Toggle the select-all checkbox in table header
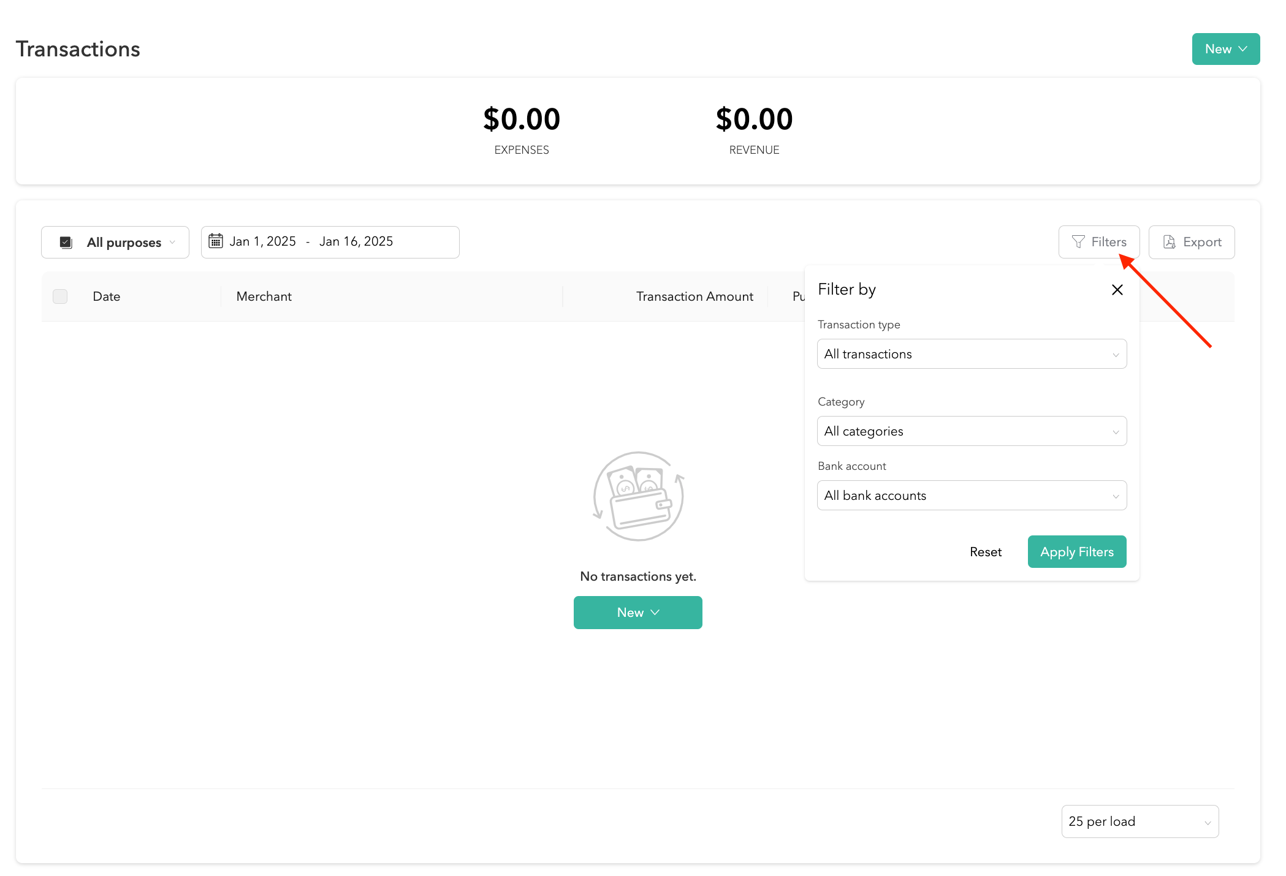1286x876 pixels. (x=60, y=296)
